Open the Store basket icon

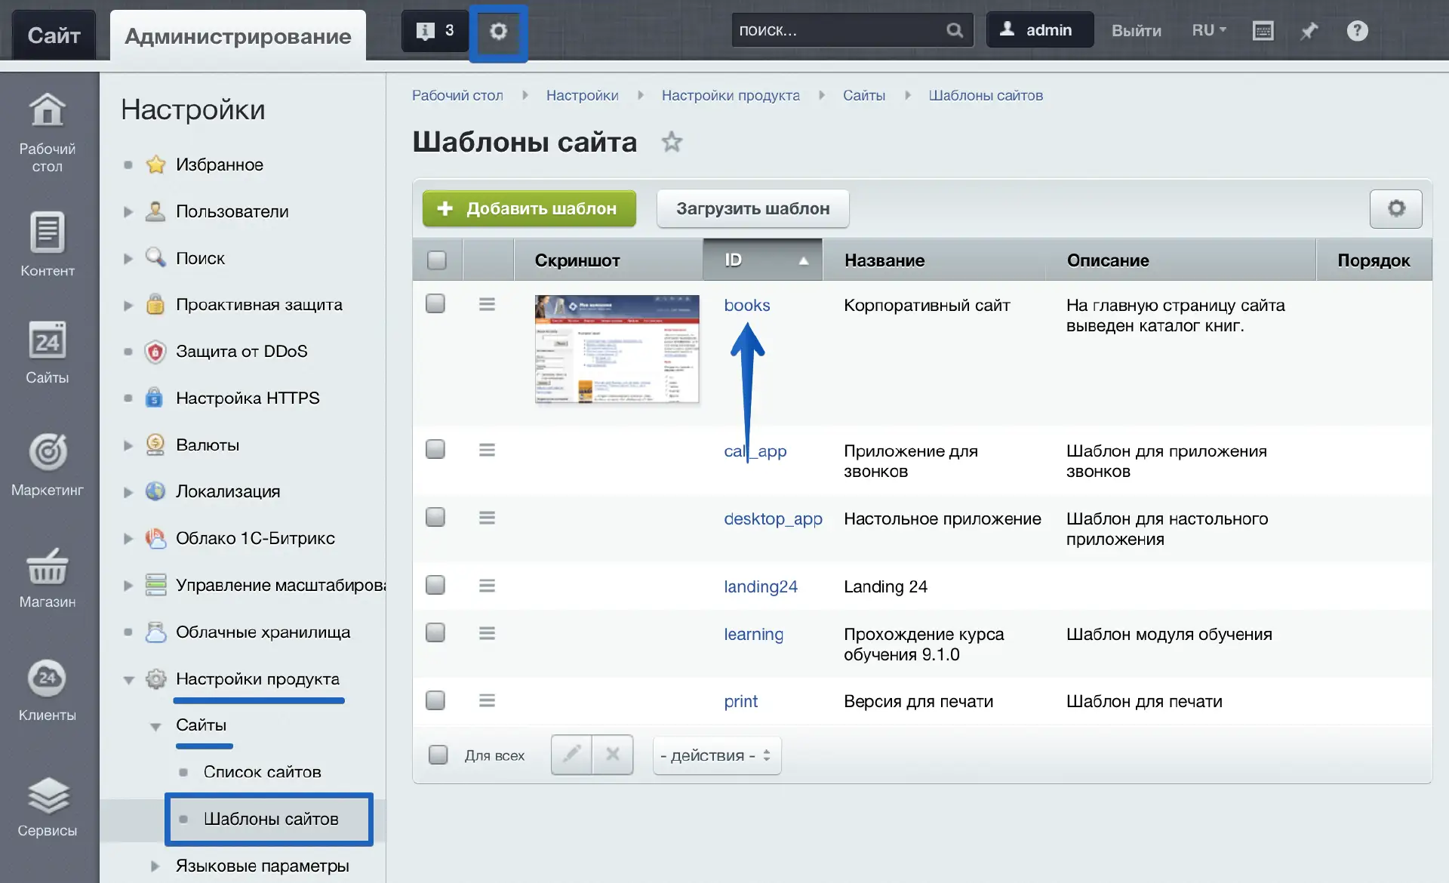tap(48, 568)
